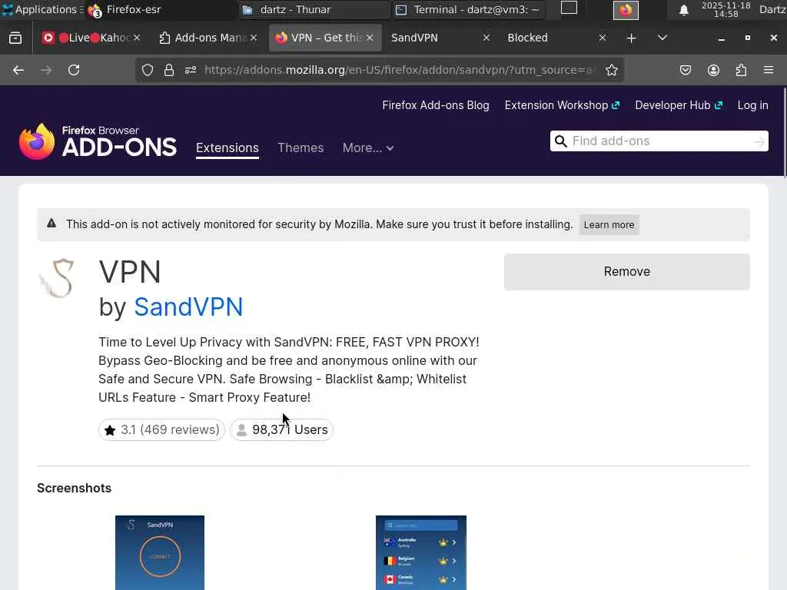Reload the current page

click(x=74, y=70)
